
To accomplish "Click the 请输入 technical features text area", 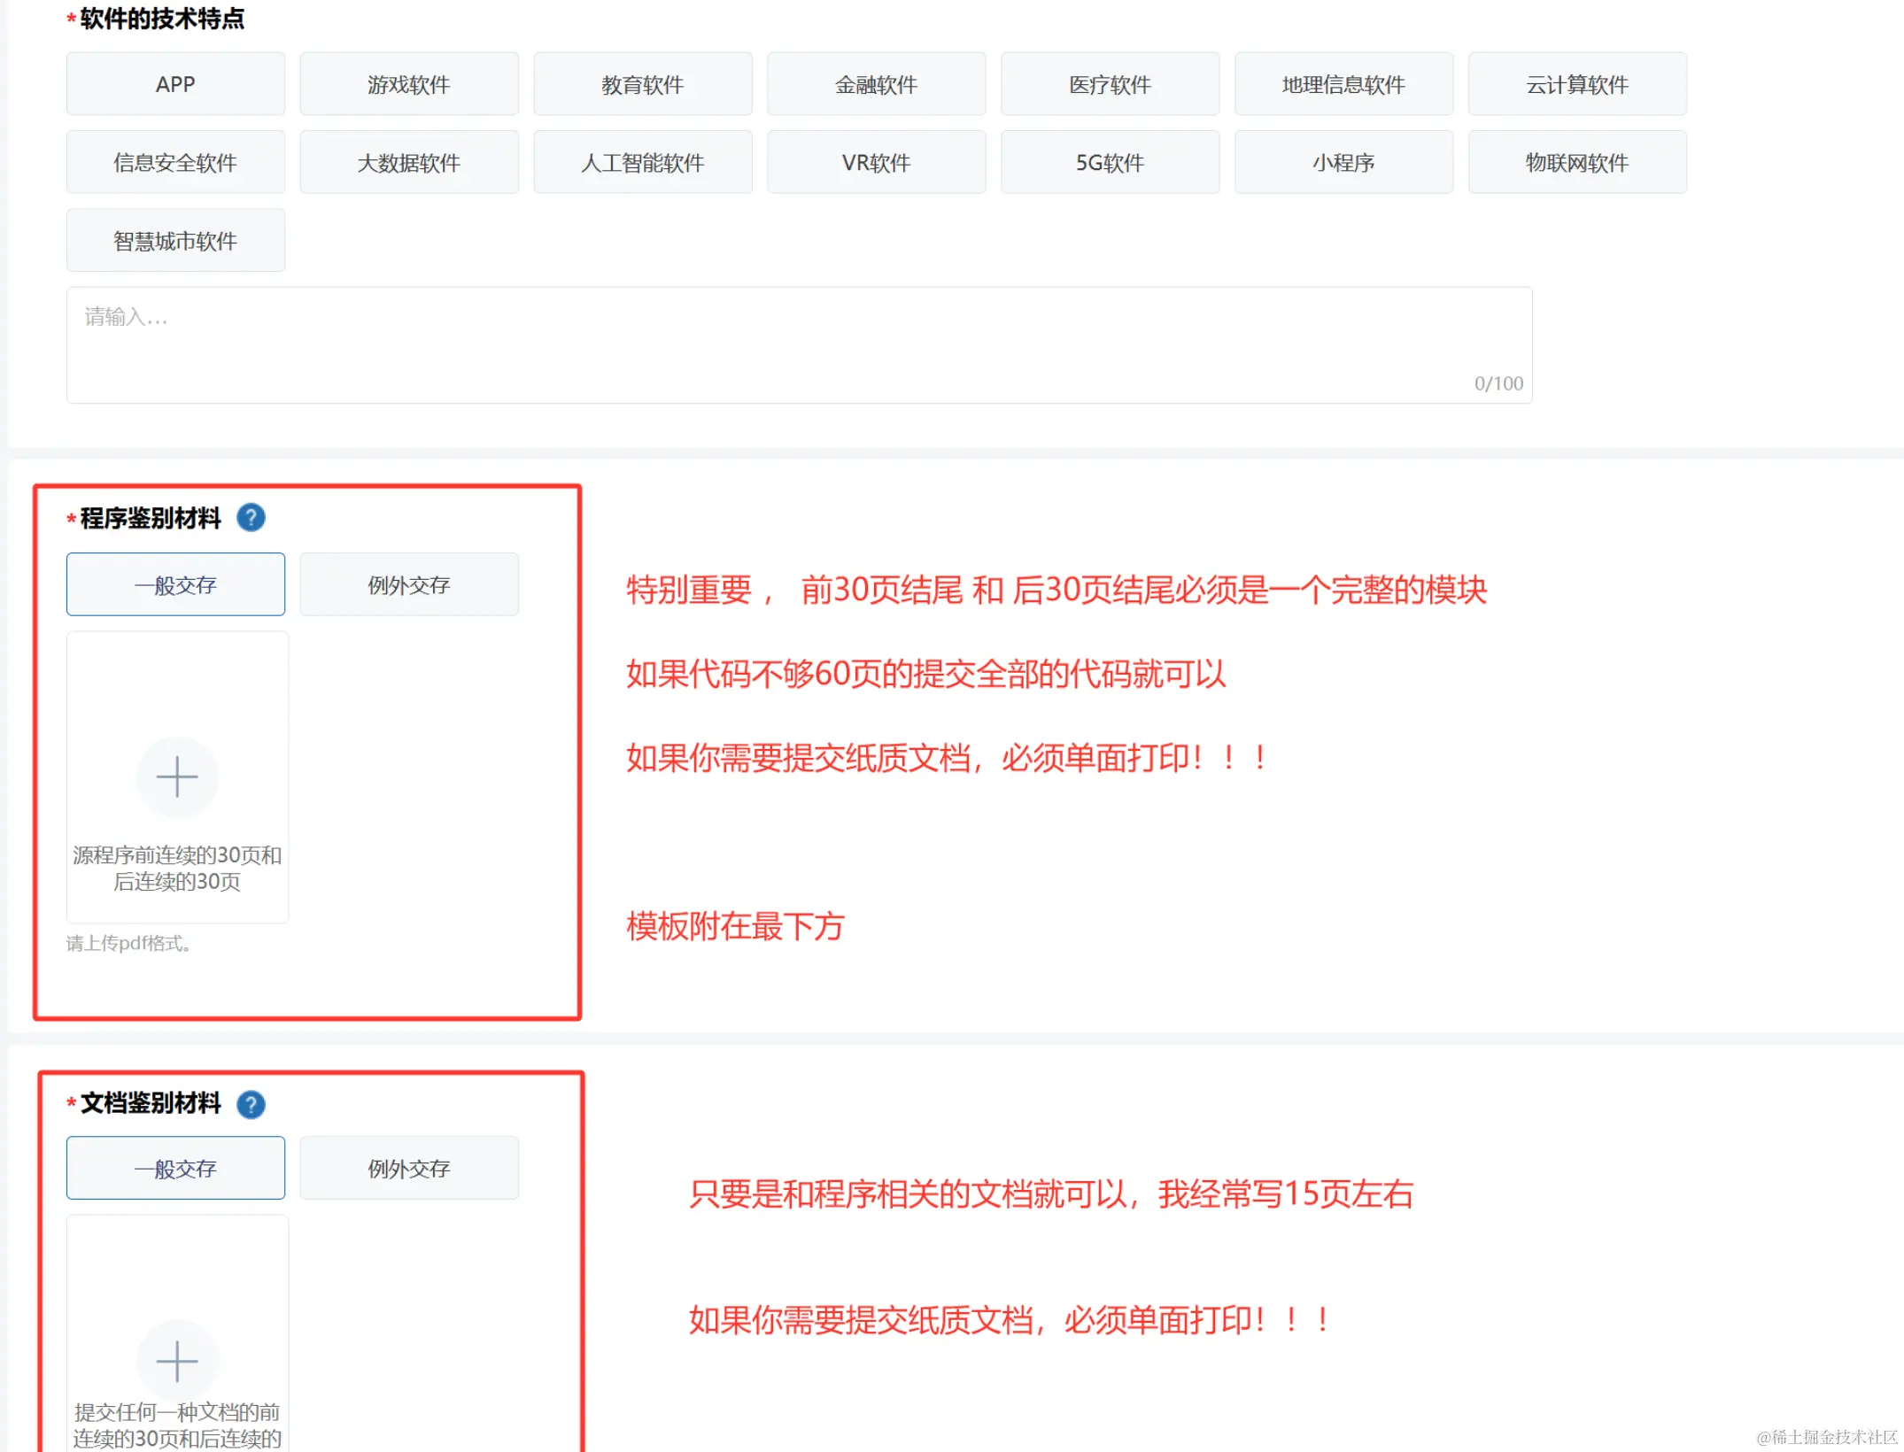I will 797,345.
